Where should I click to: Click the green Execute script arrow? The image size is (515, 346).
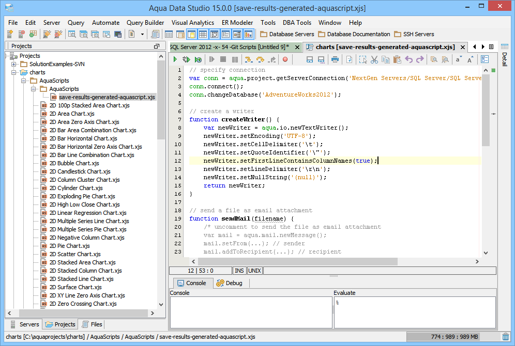[175, 60]
